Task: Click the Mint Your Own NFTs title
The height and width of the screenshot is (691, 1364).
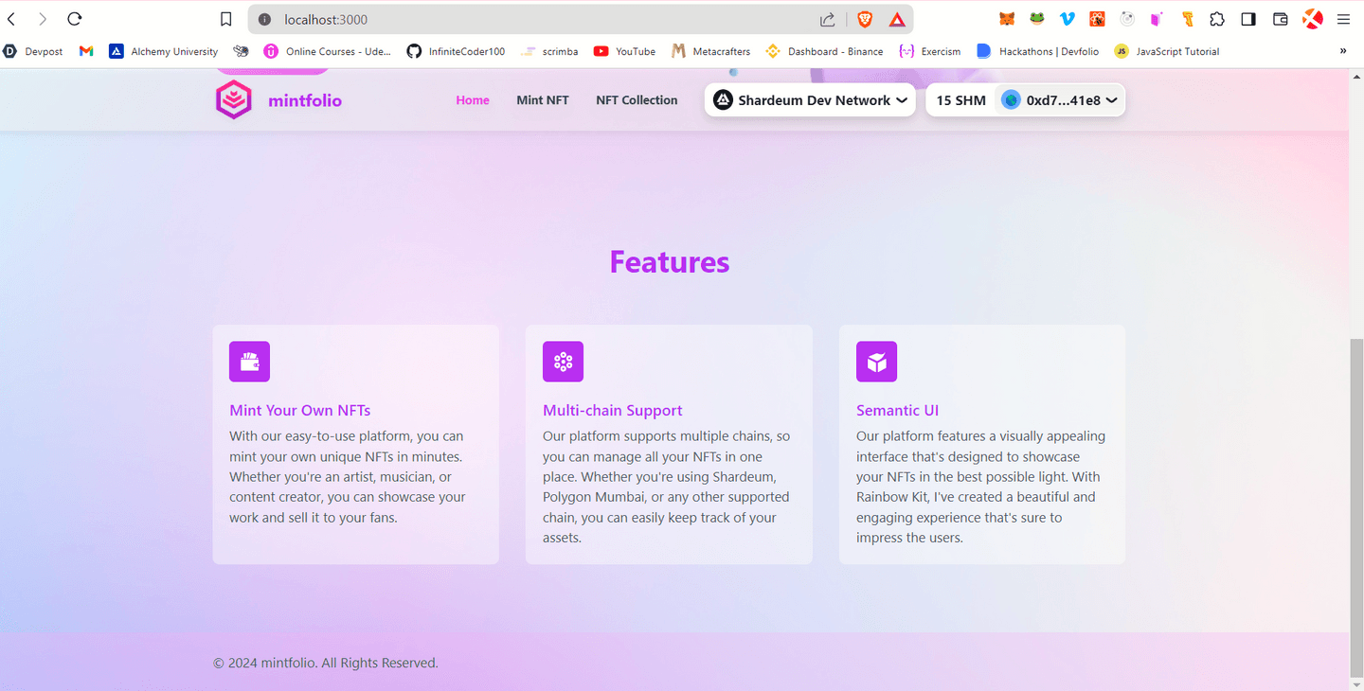Action: point(299,410)
